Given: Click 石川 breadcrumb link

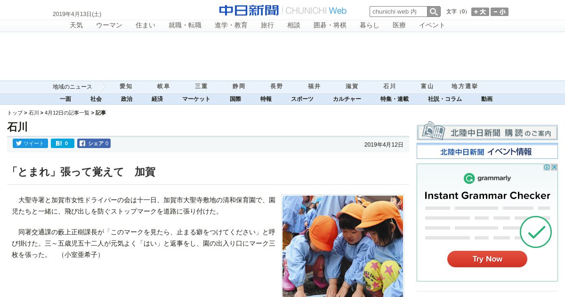Looking at the screenshot, I should coord(34,113).
